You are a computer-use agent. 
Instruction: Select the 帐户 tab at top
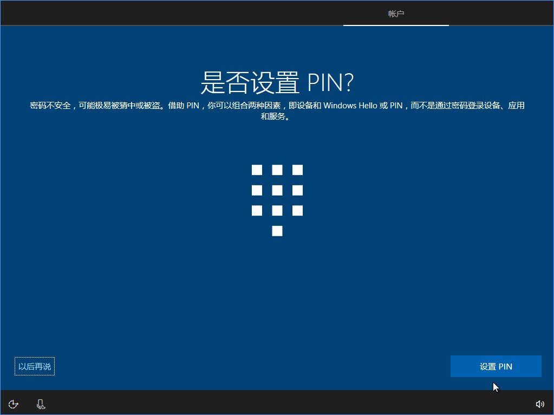point(396,14)
